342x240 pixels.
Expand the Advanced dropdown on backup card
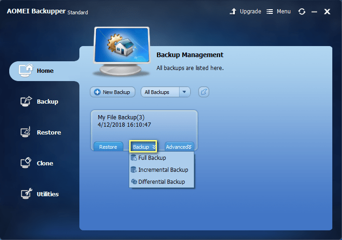(179, 147)
